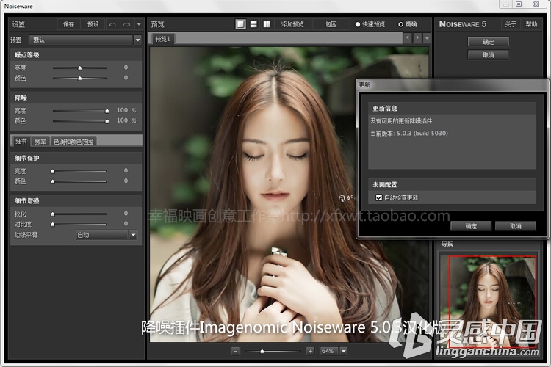Adjust 噪点等级 颜色 slider
Screen dimensions: 551x367
pos(80,78)
